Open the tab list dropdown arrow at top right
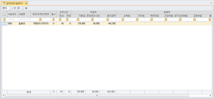214x99 pixels. point(211,3)
